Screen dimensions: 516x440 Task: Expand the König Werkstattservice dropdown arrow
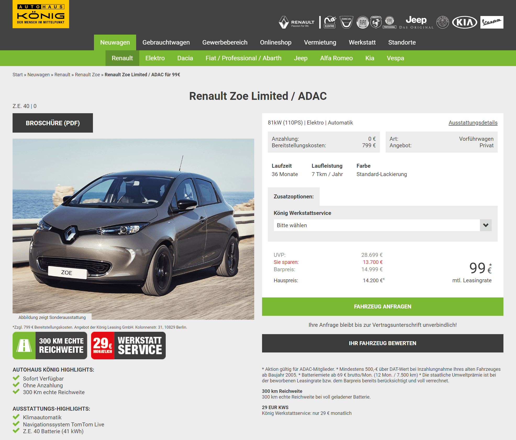(x=486, y=225)
